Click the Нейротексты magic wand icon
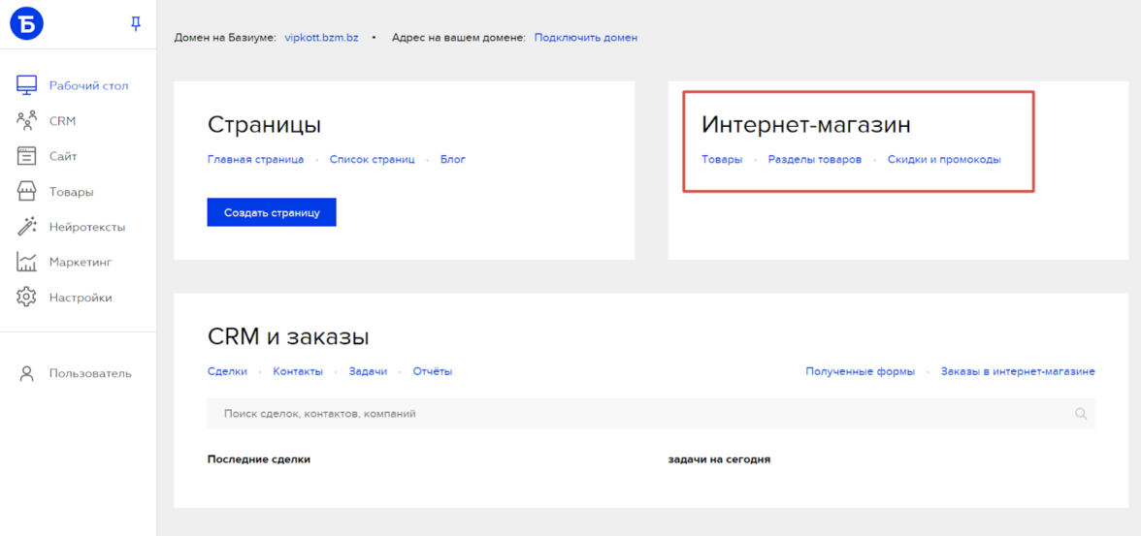The image size is (1141, 536). [27, 227]
